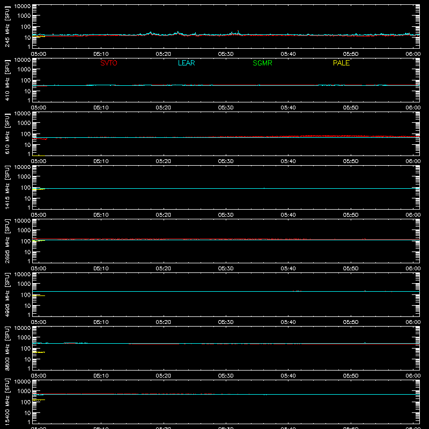Click 05:20 time label under 410 MHz panel

click(164, 108)
